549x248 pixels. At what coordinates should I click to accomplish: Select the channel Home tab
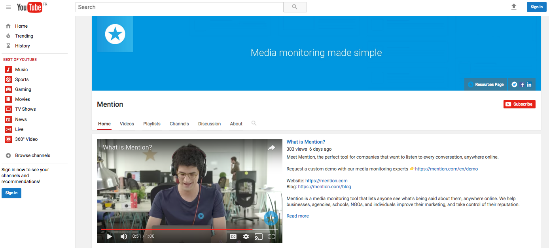click(104, 124)
